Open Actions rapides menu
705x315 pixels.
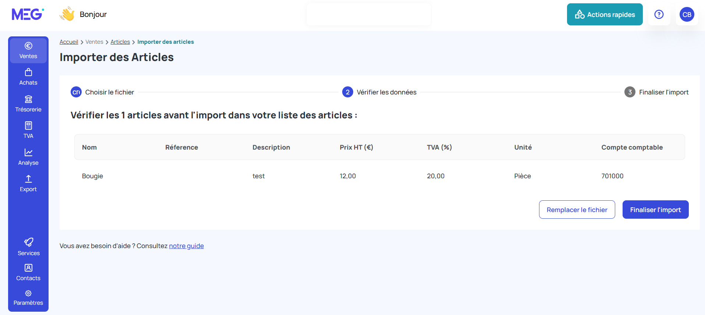[605, 14]
